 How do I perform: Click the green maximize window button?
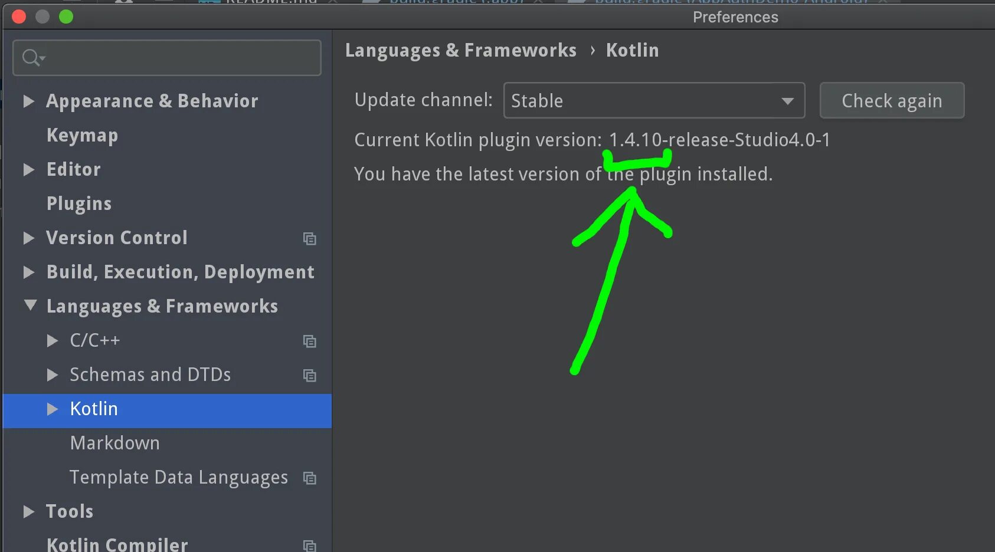[x=66, y=17]
